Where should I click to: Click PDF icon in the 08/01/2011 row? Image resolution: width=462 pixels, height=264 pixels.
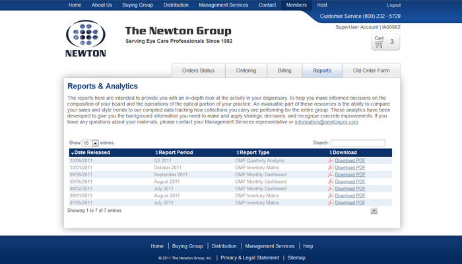[331, 195]
